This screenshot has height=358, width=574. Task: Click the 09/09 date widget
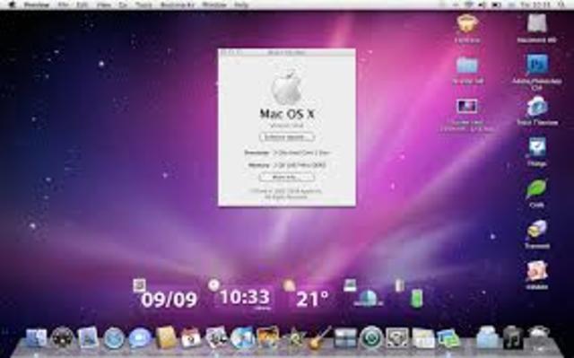170,300
